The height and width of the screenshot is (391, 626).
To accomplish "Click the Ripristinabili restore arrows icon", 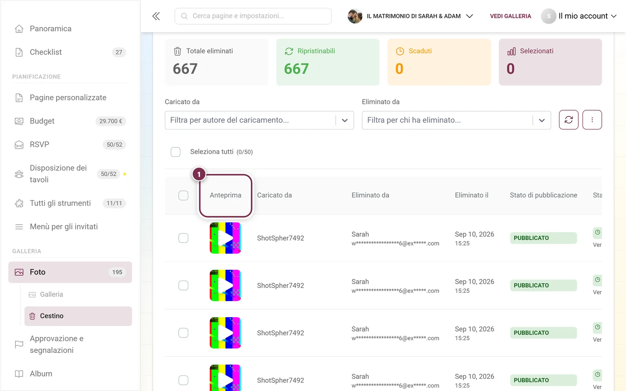I will pyautogui.click(x=289, y=51).
